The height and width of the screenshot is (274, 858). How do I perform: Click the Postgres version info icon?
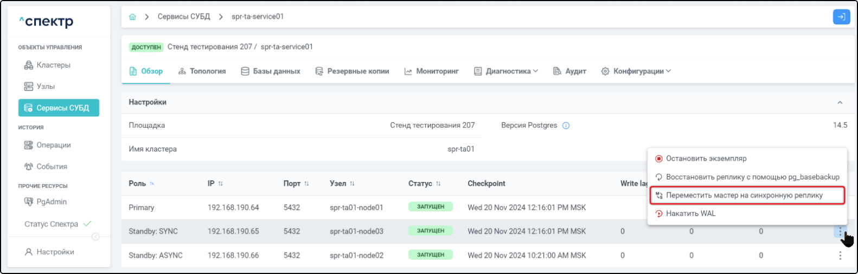(566, 126)
